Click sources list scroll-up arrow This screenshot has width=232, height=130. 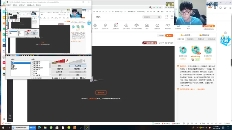coord(50,62)
